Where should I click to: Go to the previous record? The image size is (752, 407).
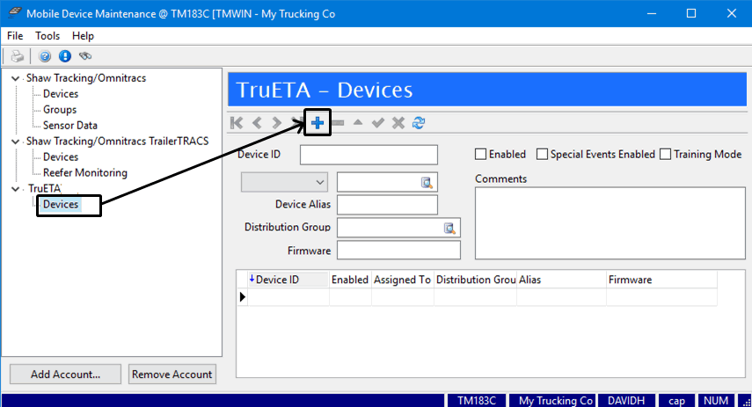(x=257, y=123)
